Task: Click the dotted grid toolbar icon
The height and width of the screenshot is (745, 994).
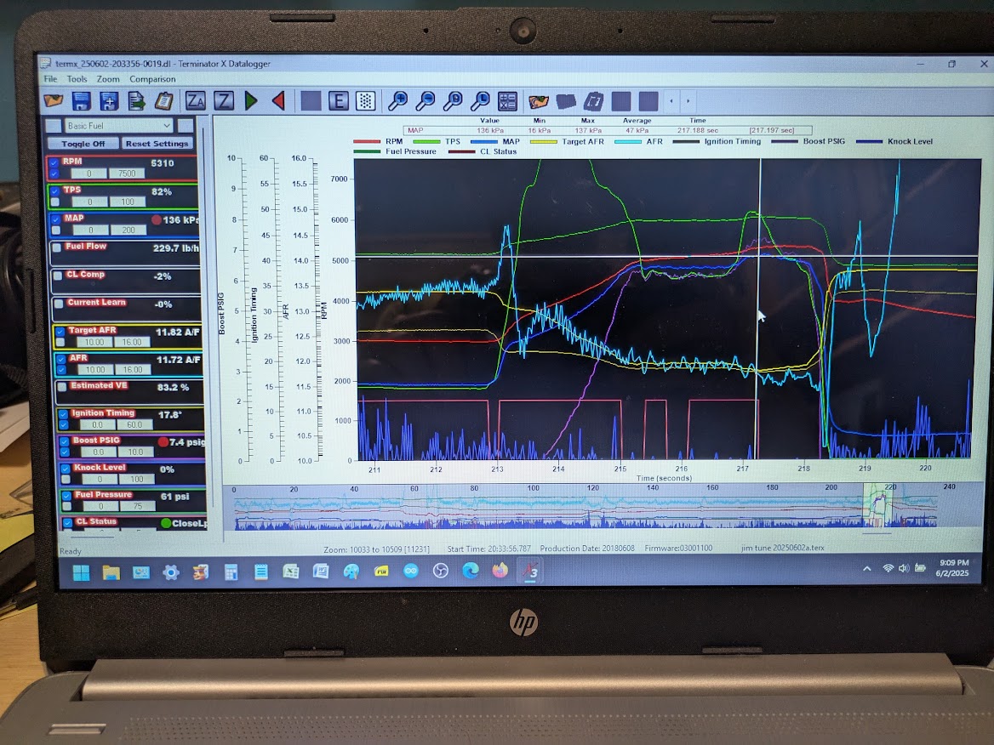Action: tap(366, 100)
